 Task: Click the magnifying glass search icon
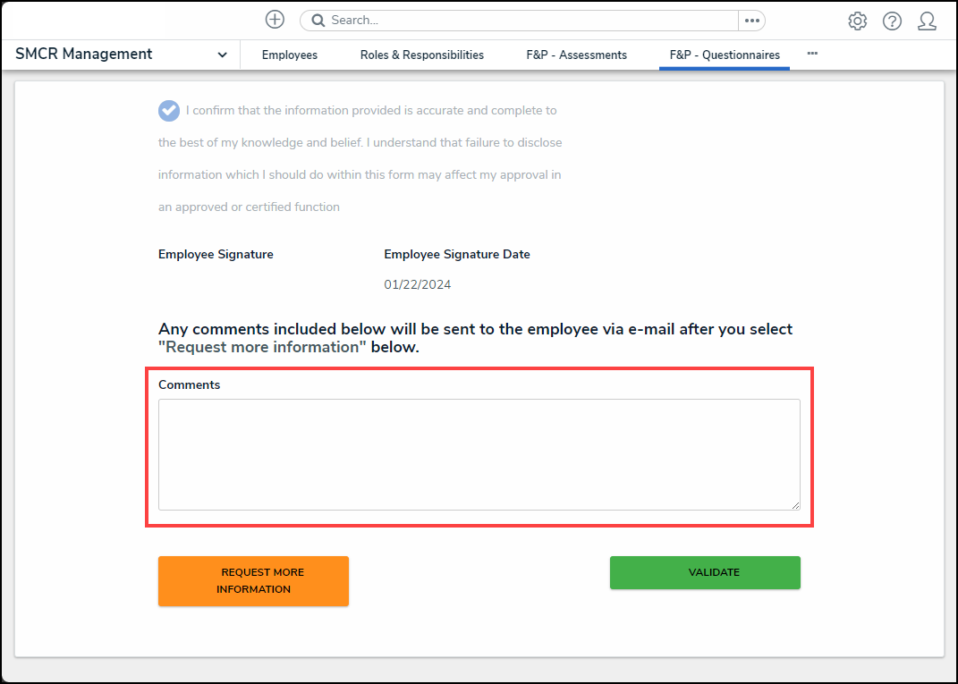pyautogui.click(x=318, y=21)
